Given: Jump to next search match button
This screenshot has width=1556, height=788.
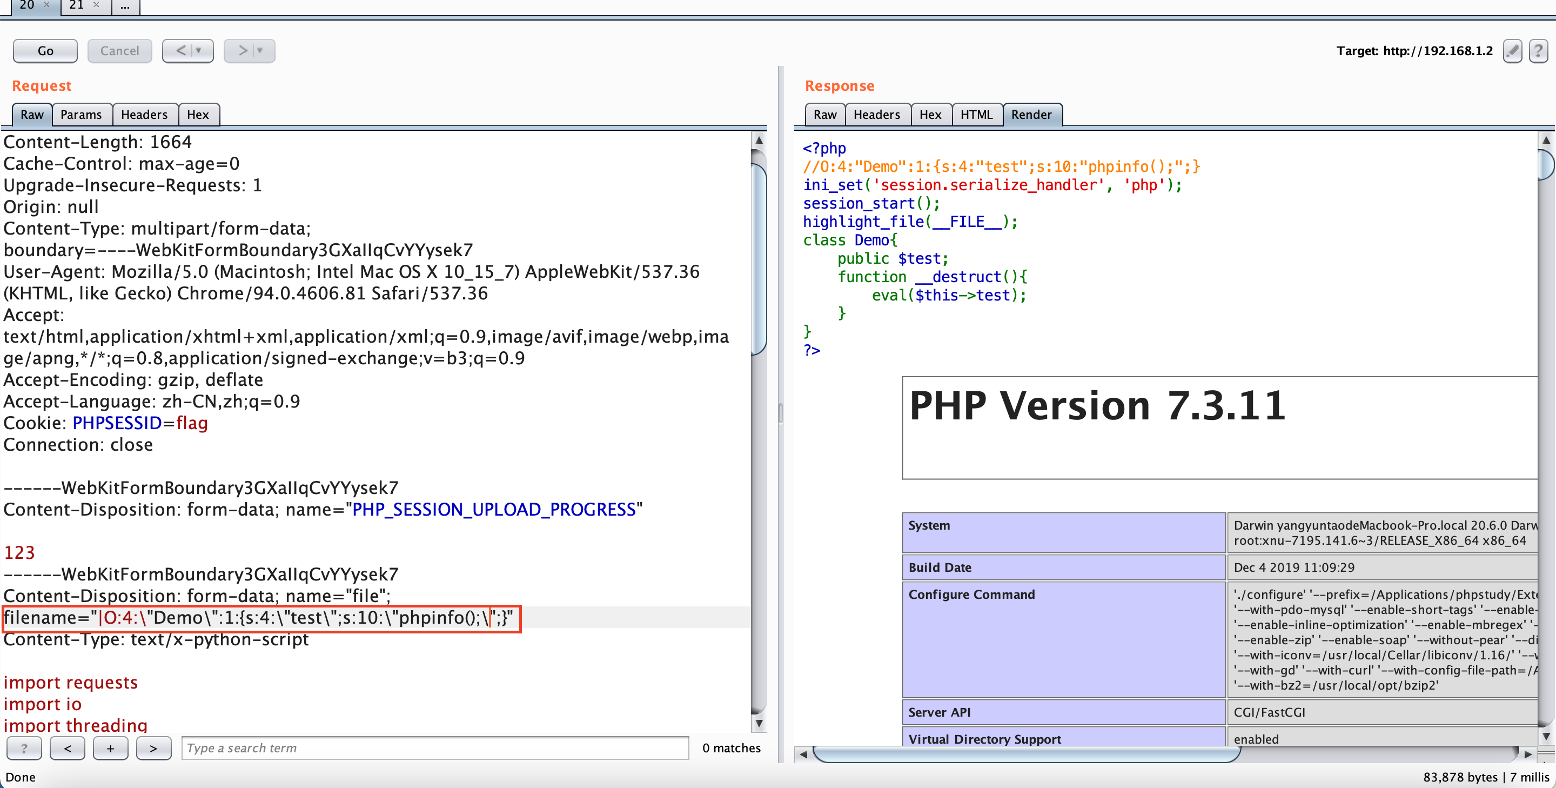Looking at the screenshot, I should (x=153, y=748).
